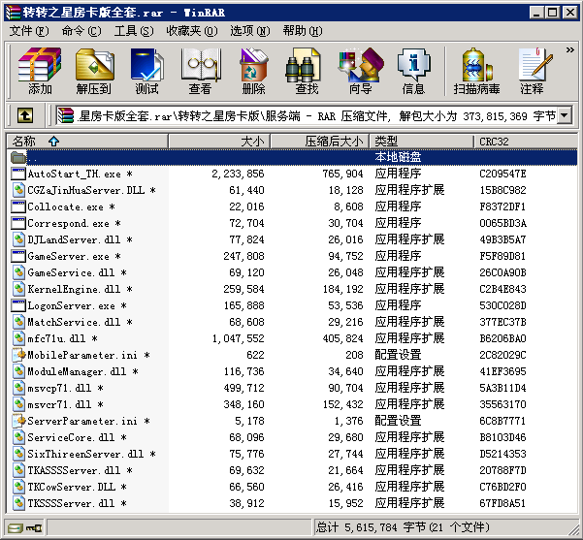This screenshot has height=540, width=583.
Task: Click the Delete (删除) toolbar icon
Action: click(253, 71)
